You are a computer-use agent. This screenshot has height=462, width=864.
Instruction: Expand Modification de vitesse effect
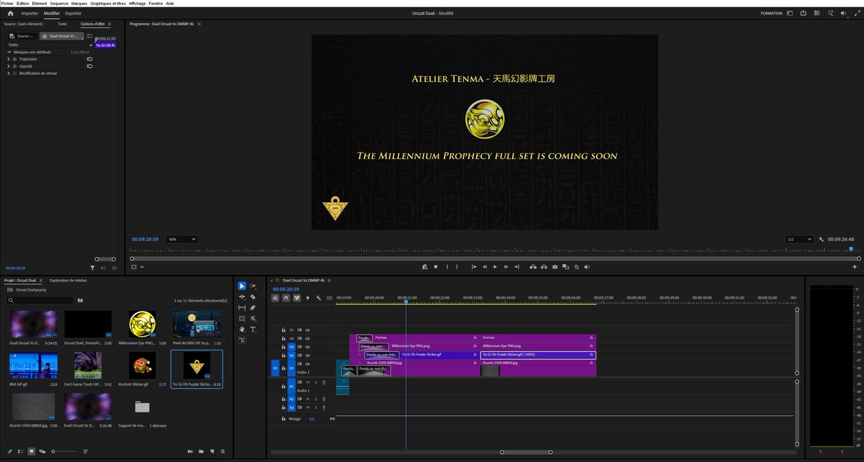click(x=9, y=73)
